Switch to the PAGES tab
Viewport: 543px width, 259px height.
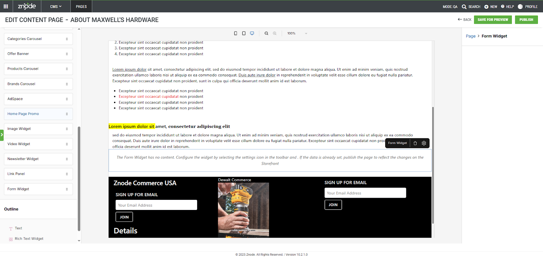point(81,6)
